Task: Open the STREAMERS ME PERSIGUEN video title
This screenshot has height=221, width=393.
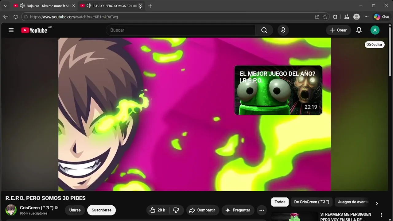Action: pyautogui.click(x=346, y=217)
